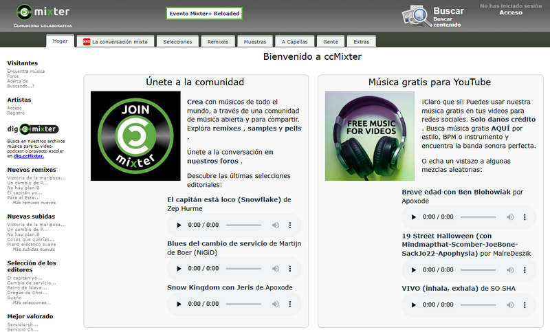Seek in Blues del cambio de servicio progress bar
This screenshot has height=332, width=550.
(x=243, y=269)
